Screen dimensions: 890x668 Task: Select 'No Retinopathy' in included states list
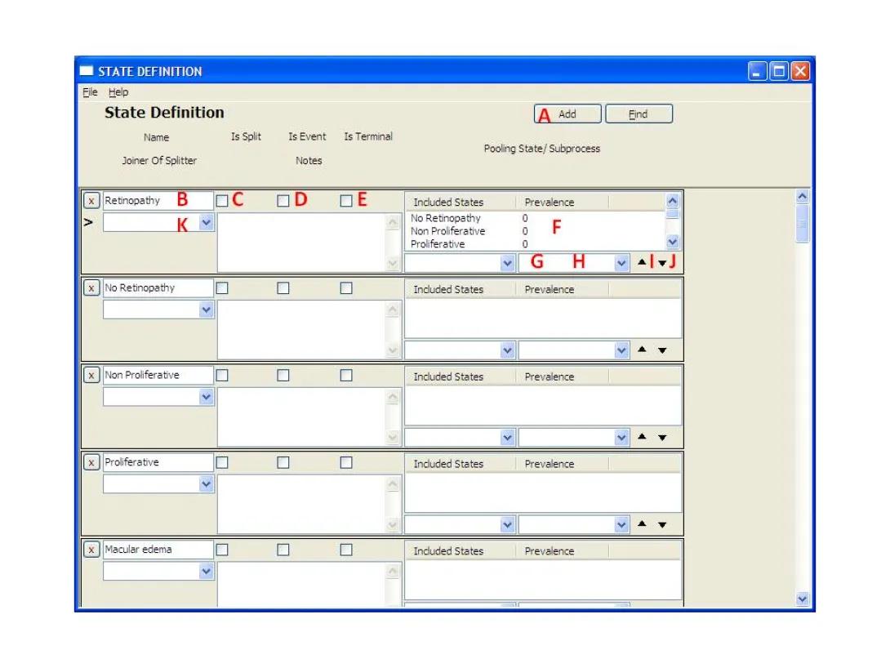pos(446,218)
